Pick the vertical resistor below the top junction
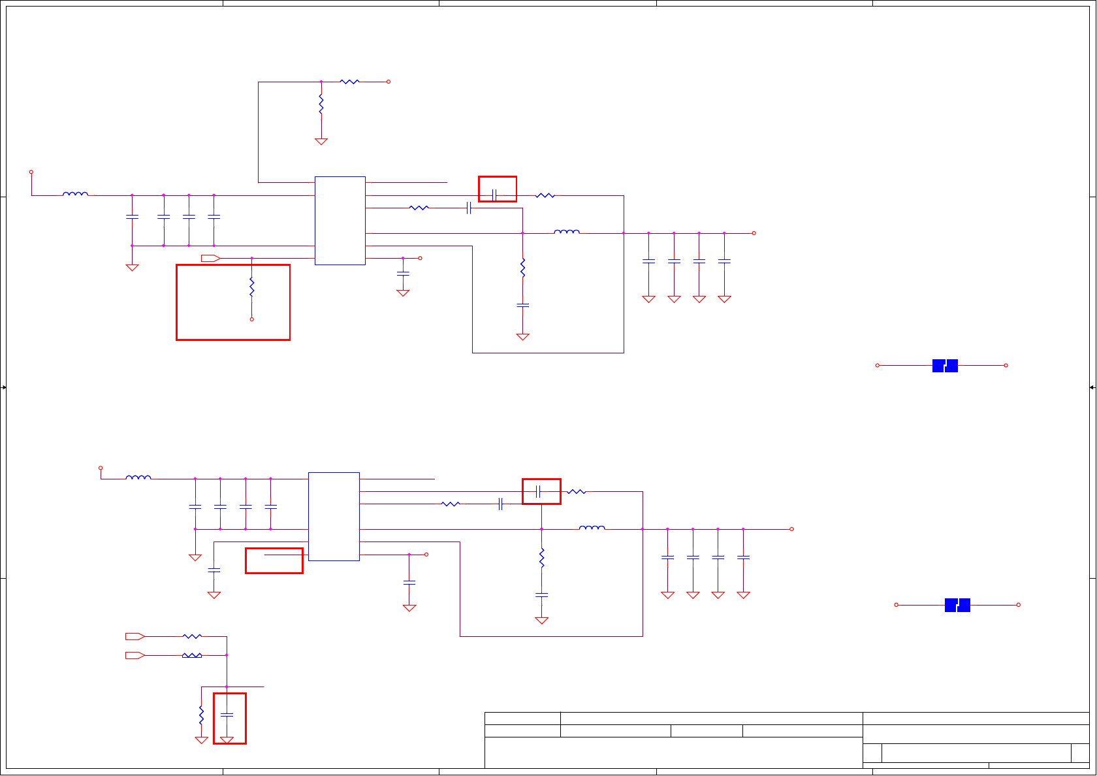 [321, 104]
